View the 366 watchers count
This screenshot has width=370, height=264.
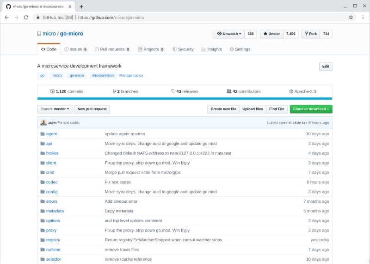coord(251,34)
